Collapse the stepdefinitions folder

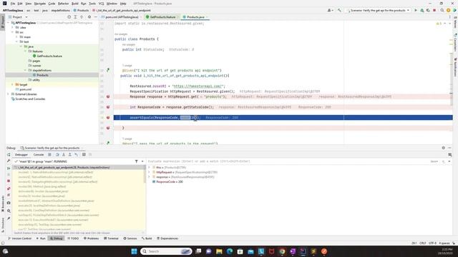pyautogui.click(x=26, y=70)
